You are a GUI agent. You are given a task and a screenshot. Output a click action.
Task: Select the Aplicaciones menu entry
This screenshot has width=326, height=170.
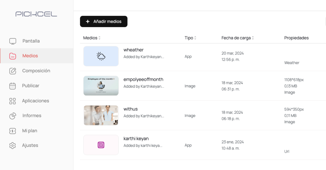35,101
